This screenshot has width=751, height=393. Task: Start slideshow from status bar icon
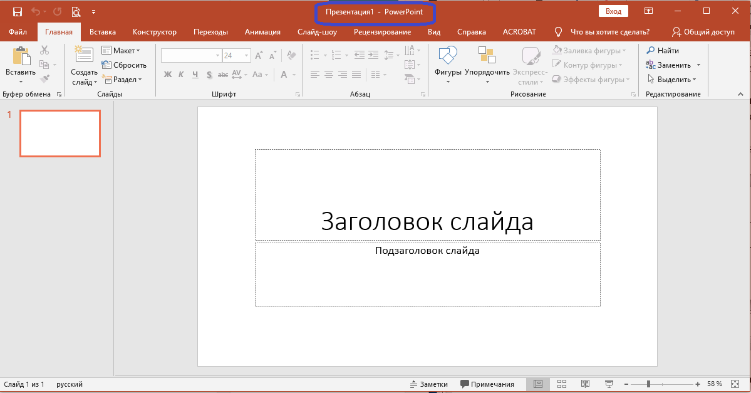point(608,384)
